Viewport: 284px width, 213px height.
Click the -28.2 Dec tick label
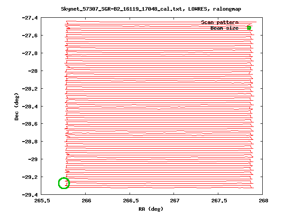pos(30,89)
